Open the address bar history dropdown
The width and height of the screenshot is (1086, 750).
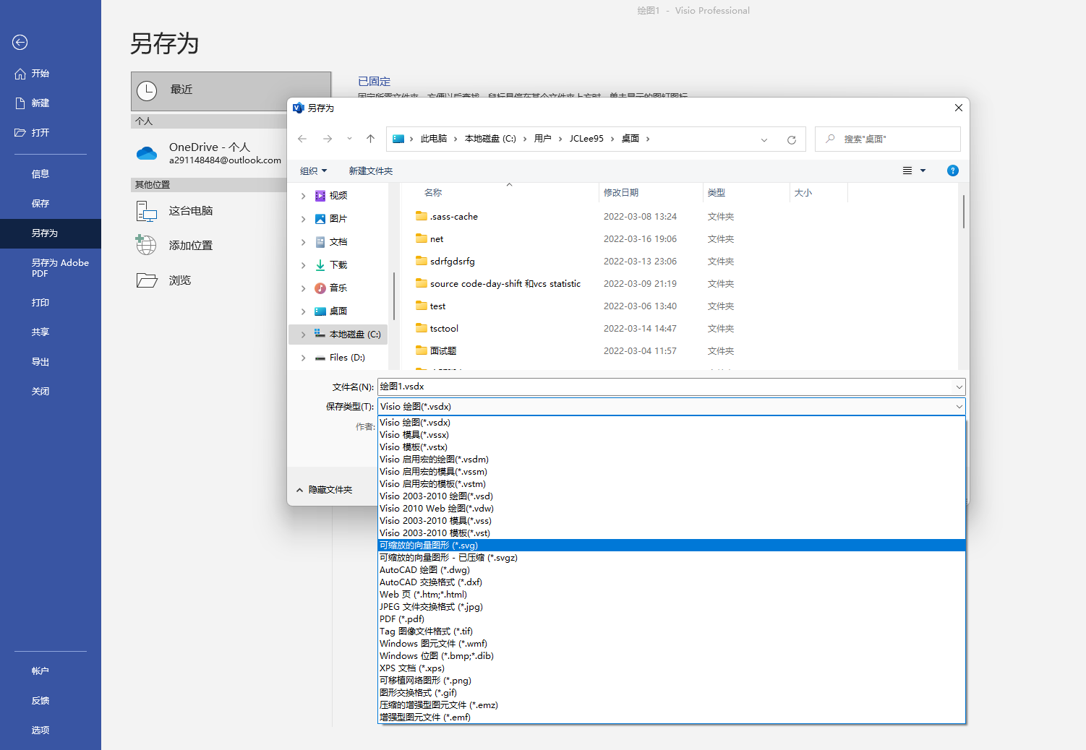[764, 139]
